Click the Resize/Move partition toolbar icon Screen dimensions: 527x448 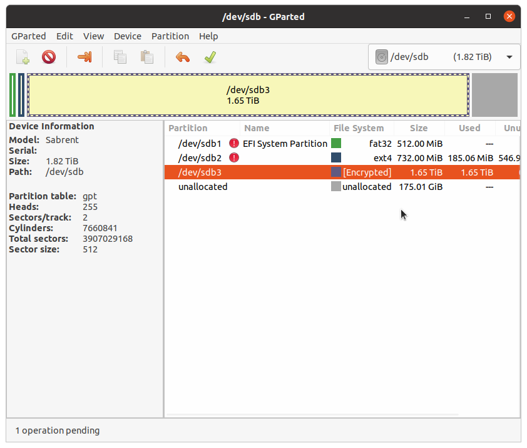[x=84, y=57]
